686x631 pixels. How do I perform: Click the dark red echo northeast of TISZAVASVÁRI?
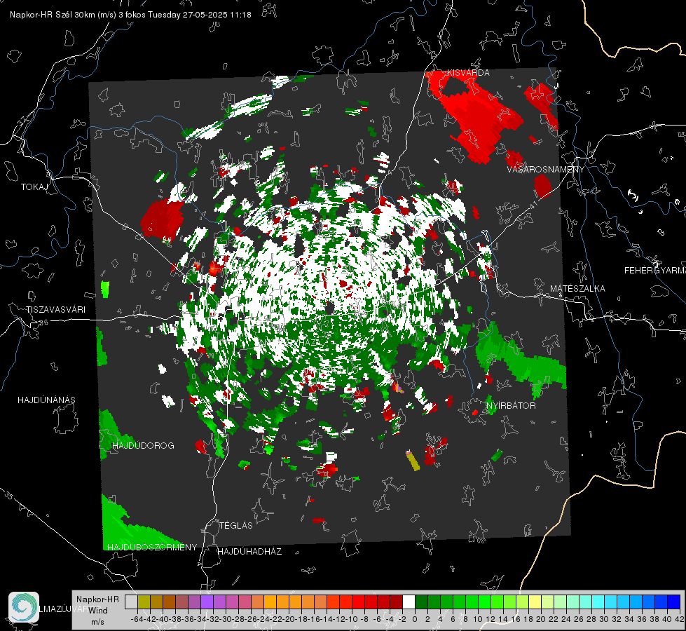pos(161,220)
